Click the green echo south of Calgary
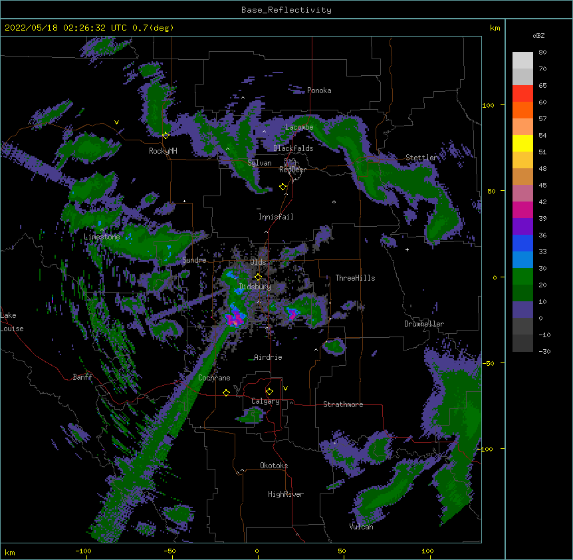 pyautogui.click(x=251, y=416)
